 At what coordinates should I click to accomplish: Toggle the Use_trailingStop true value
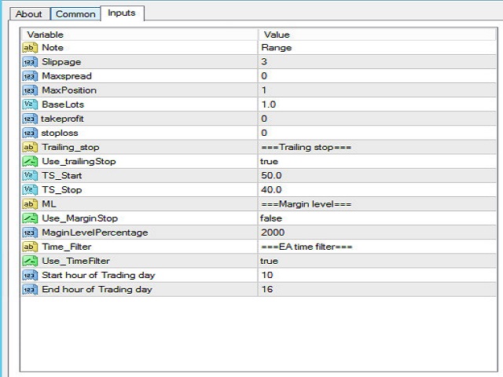270,161
